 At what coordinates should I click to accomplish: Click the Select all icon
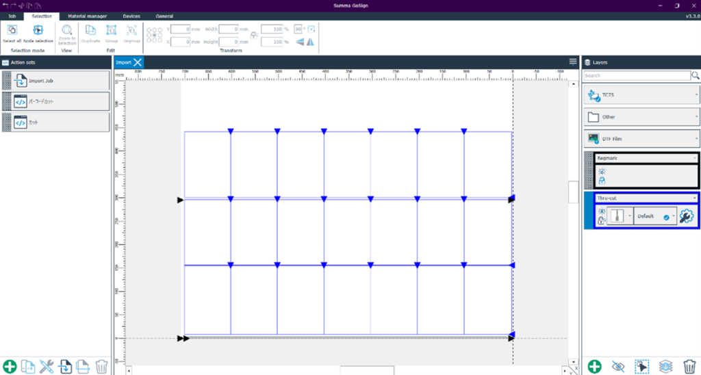(x=12, y=30)
